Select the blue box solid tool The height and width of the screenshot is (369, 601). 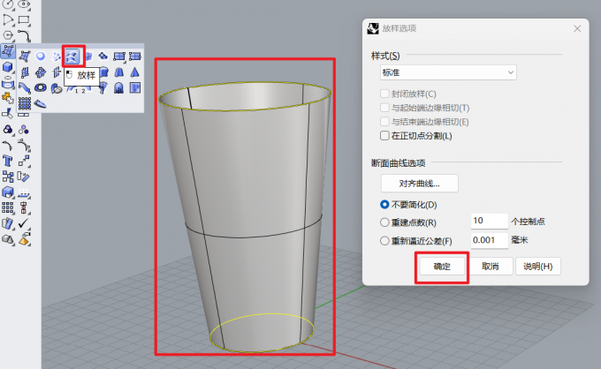pos(8,67)
